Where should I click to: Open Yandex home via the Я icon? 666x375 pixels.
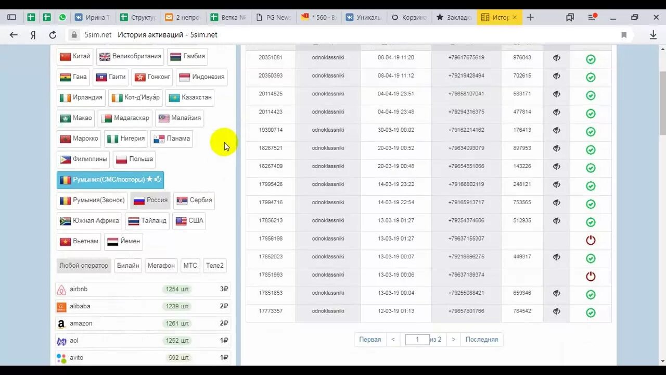pos(33,35)
